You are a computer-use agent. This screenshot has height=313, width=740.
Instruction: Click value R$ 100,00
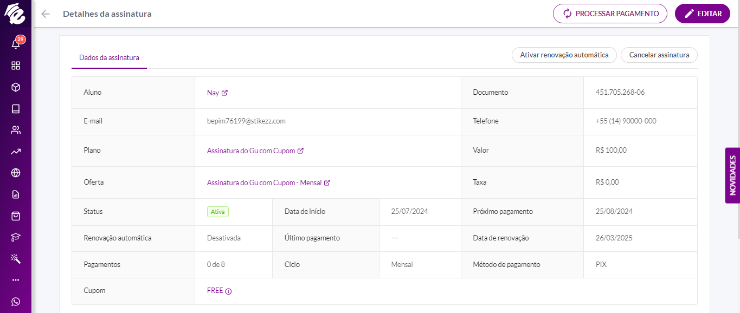coord(611,151)
